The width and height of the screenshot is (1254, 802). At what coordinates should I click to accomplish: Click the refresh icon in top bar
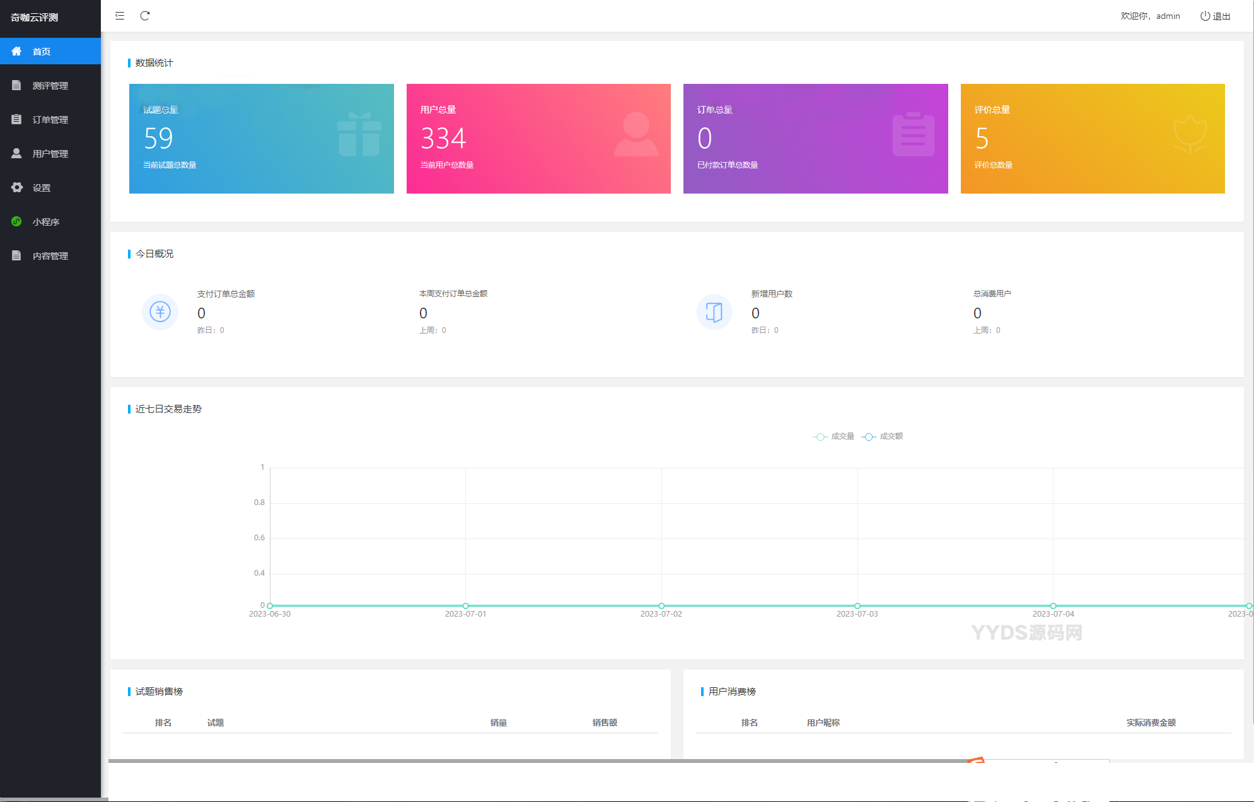click(x=145, y=16)
